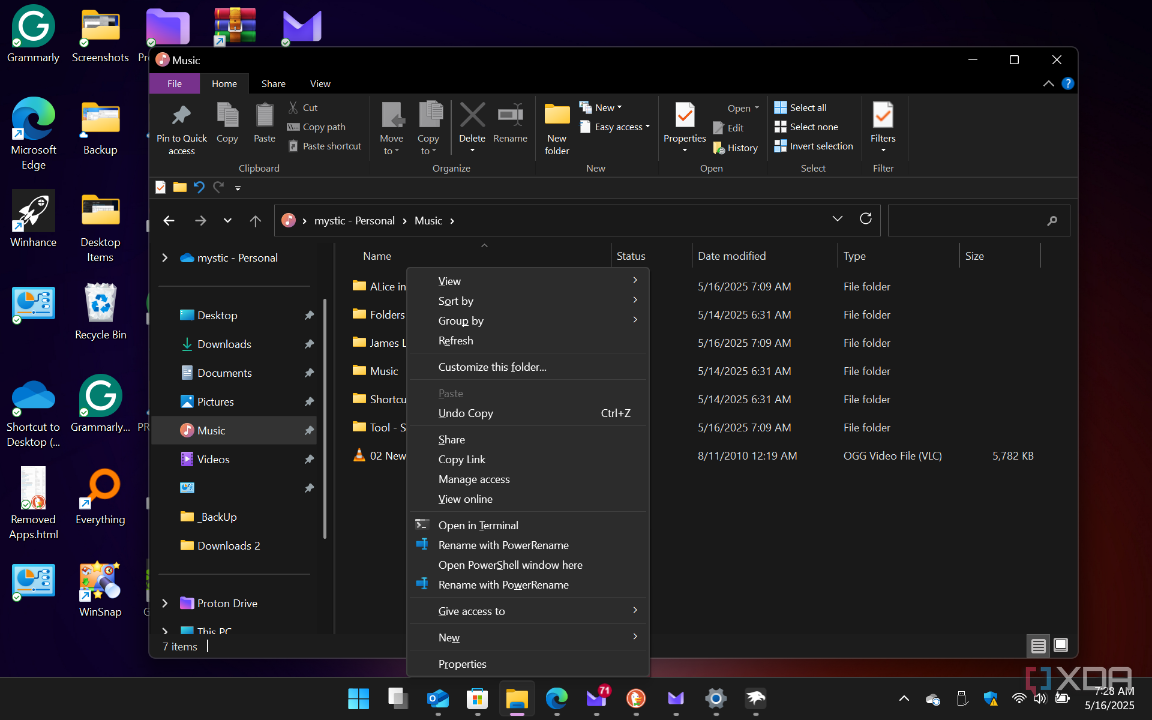This screenshot has height=720, width=1152.
Task: Switch to details view button
Action: (x=1039, y=646)
